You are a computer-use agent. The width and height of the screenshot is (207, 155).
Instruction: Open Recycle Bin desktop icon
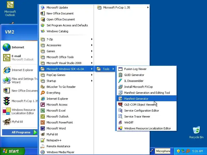tap(196, 130)
